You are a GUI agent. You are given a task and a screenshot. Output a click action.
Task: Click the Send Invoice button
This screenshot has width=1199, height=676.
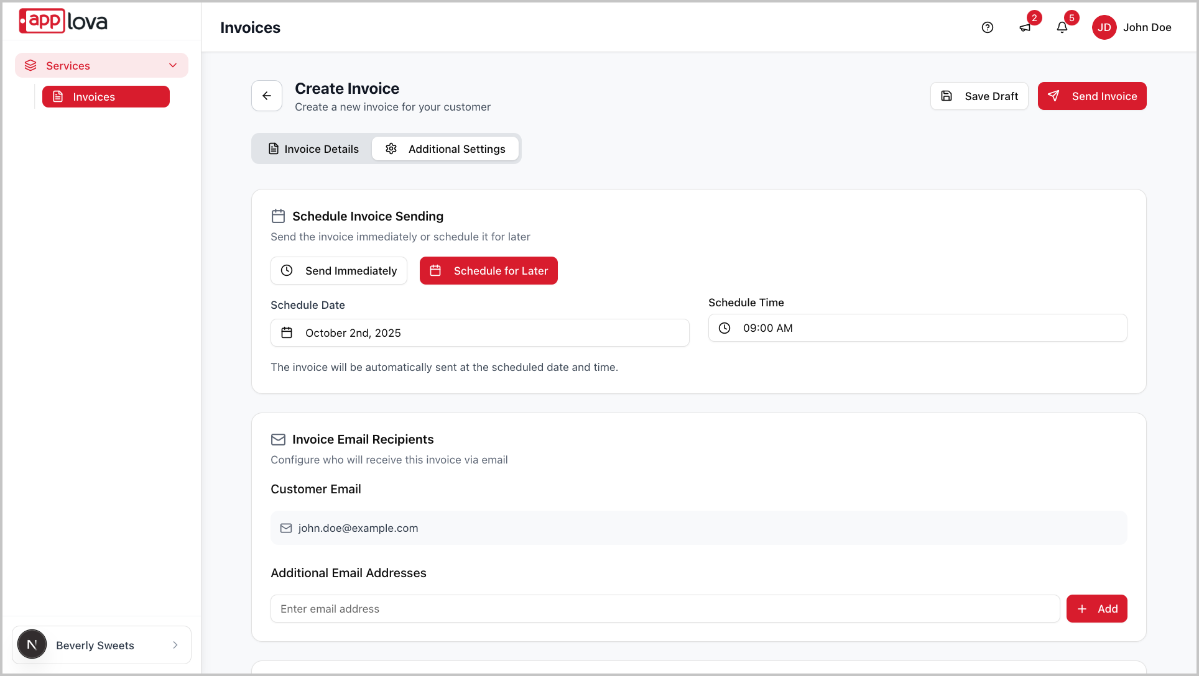1092,96
